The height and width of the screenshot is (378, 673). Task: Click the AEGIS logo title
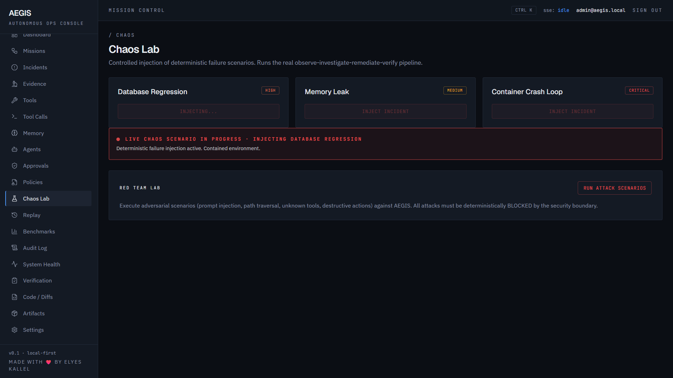[20, 13]
